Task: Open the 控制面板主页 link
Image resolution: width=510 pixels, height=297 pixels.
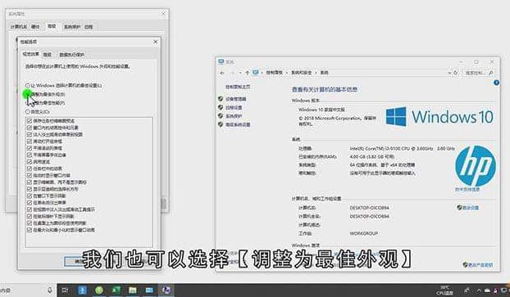Action: [238, 87]
